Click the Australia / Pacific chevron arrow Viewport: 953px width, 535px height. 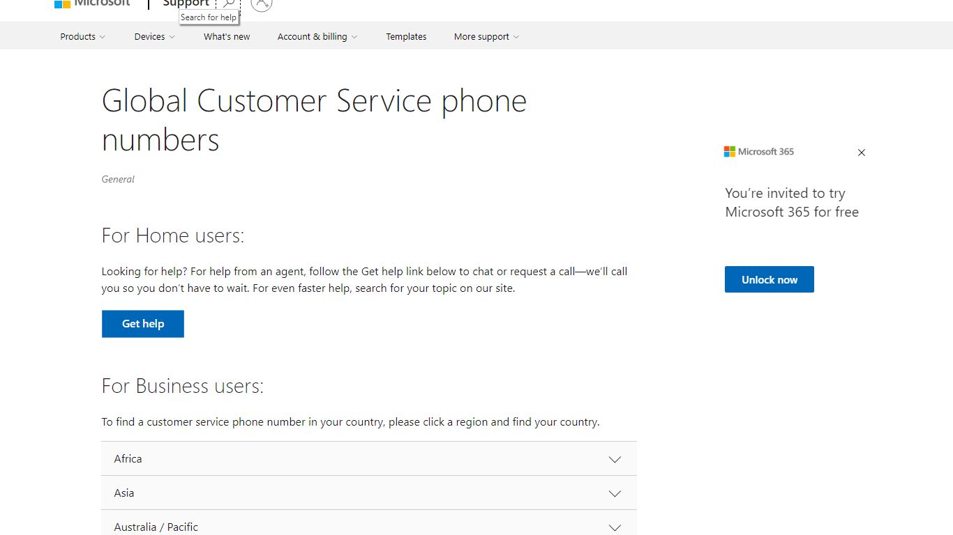pos(615,528)
